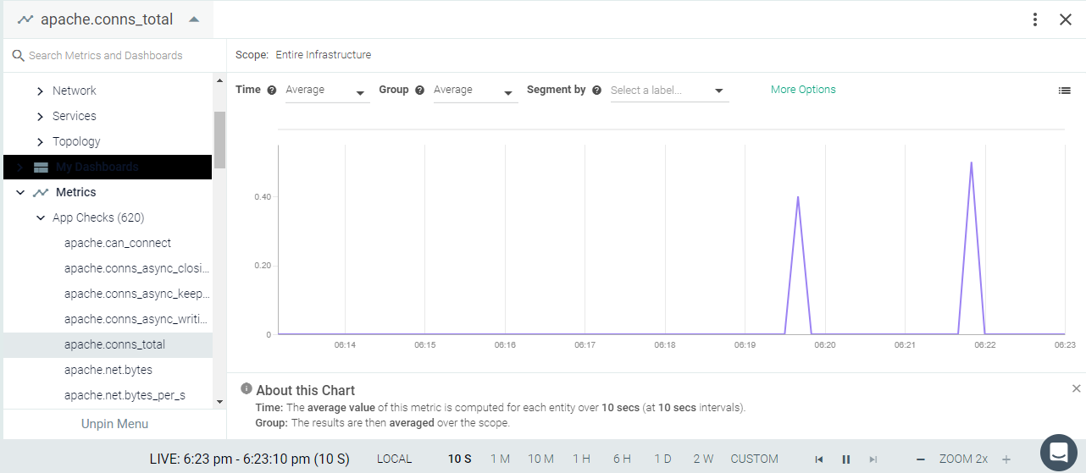Select the 10 M time range
The width and height of the screenshot is (1086, 473).
click(x=540, y=459)
